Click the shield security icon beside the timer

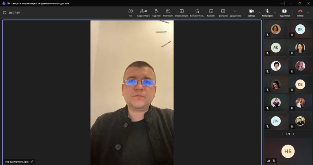tap(5, 13)
